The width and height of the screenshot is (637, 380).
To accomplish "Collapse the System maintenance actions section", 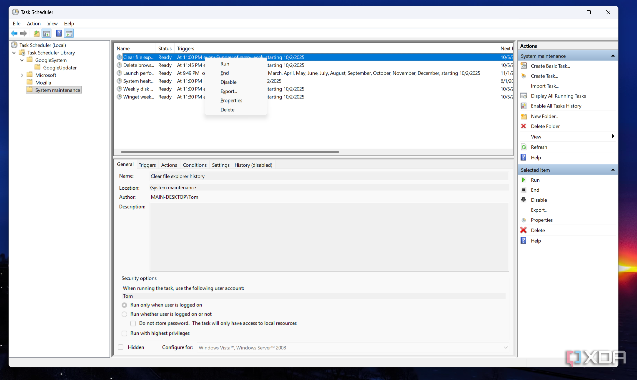I will pyautogui.click(x=613, y=56).
